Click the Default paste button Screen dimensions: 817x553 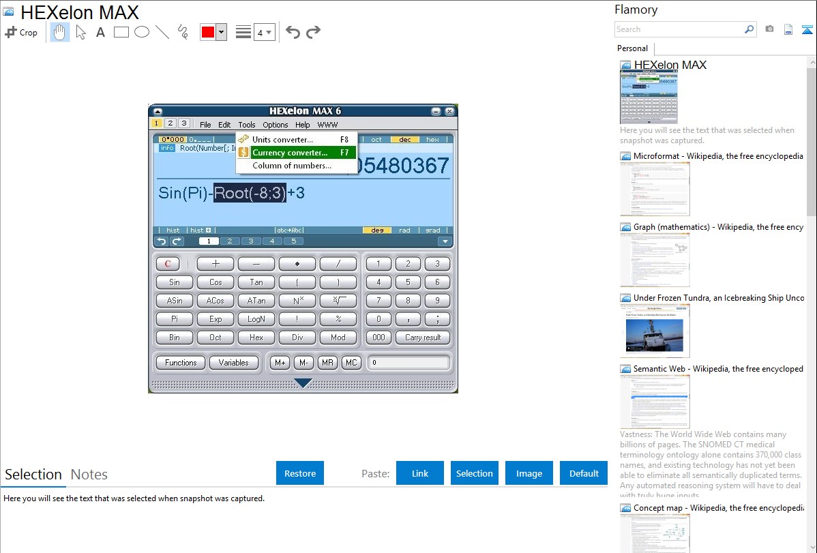click(584, 473)
